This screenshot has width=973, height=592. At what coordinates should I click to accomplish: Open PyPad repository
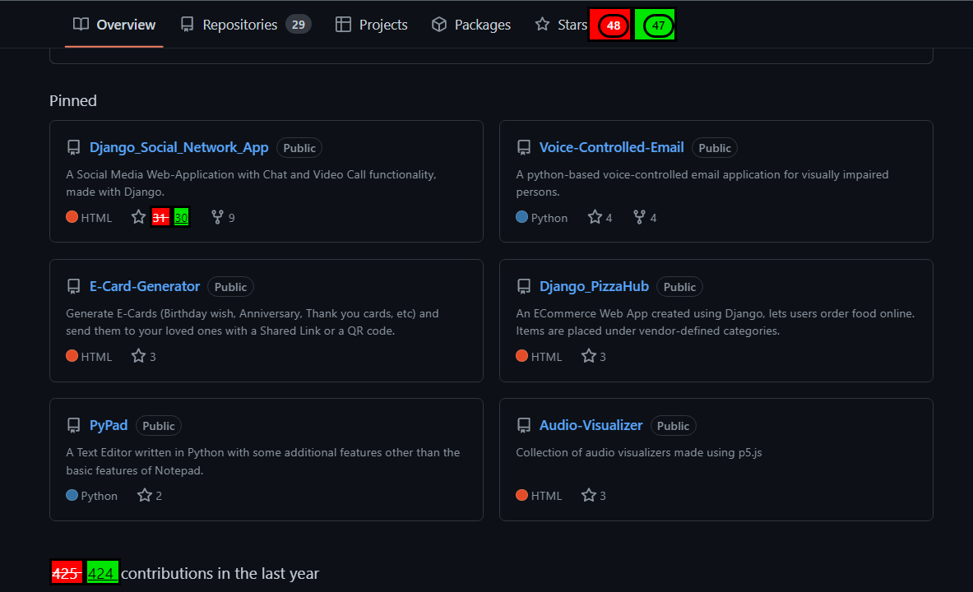(109, 426)
